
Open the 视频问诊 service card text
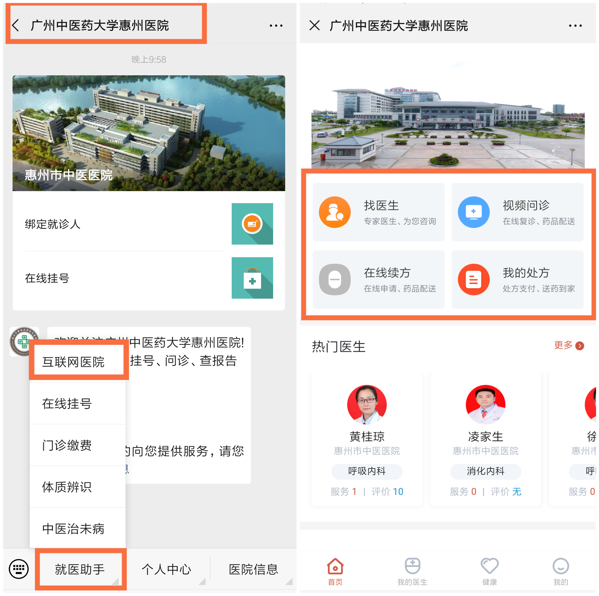(x=526, y=205)
